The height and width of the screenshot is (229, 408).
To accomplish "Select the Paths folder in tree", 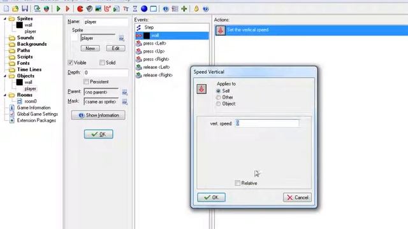I will pyautogui.click(x=24, y=50).
